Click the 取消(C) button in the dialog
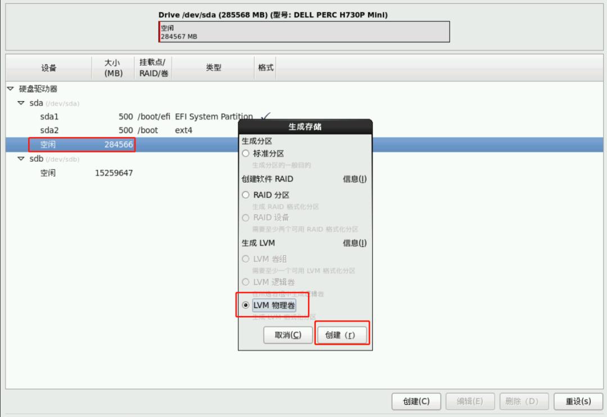The width and height of the screenshot is (607, 417). pos(288,333)
